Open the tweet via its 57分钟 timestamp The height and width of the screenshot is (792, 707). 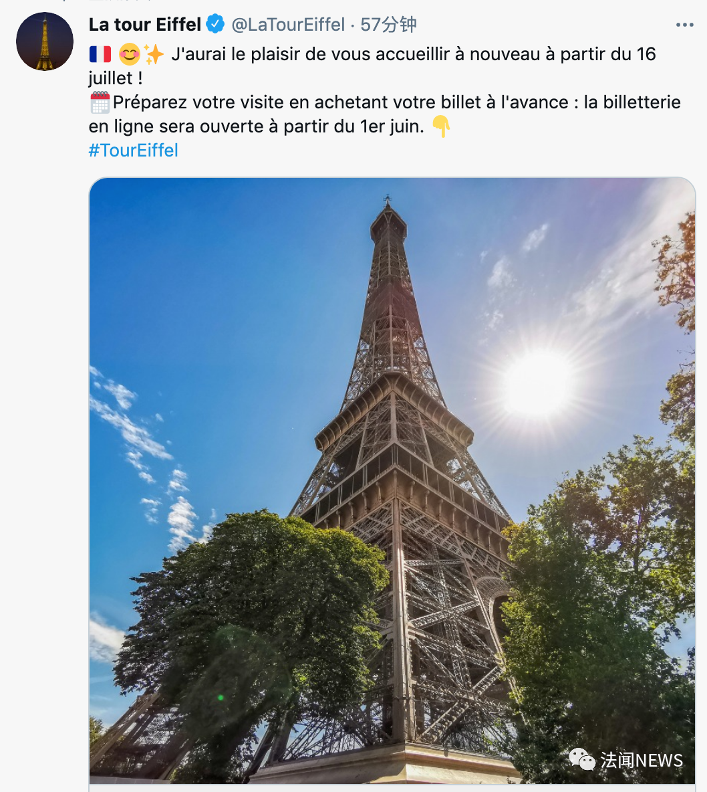coord(388,25)
